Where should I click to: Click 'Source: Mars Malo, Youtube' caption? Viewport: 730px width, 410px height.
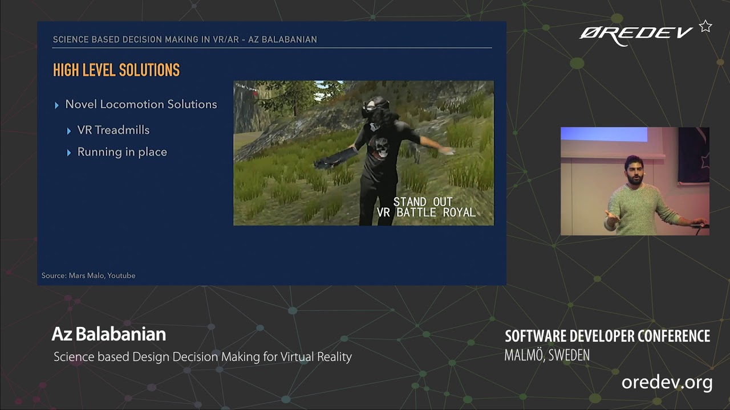(x=88, y=276)
